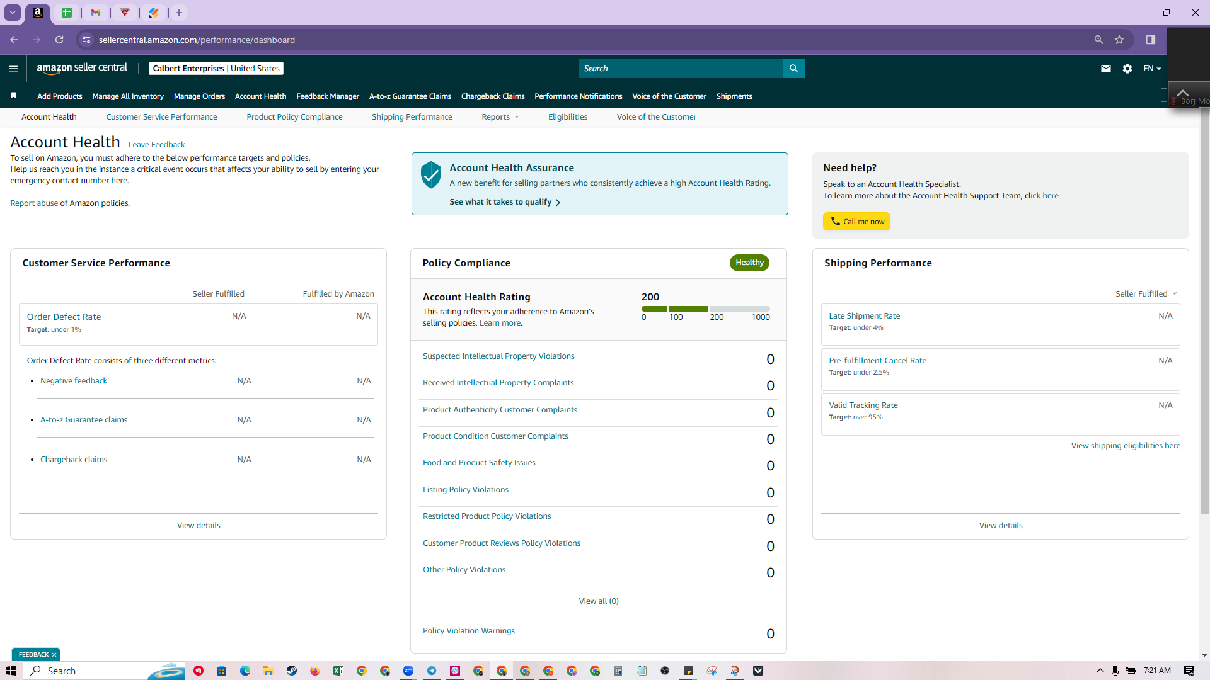Open A-to-z Guarantee Claims menu item
Screen dimensions: 1210x680
tap(410, 96)
